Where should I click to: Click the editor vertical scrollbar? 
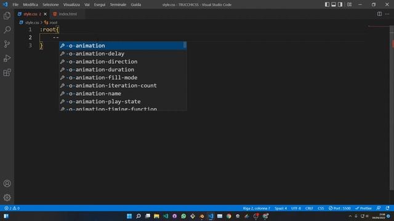tap(392, 108)
